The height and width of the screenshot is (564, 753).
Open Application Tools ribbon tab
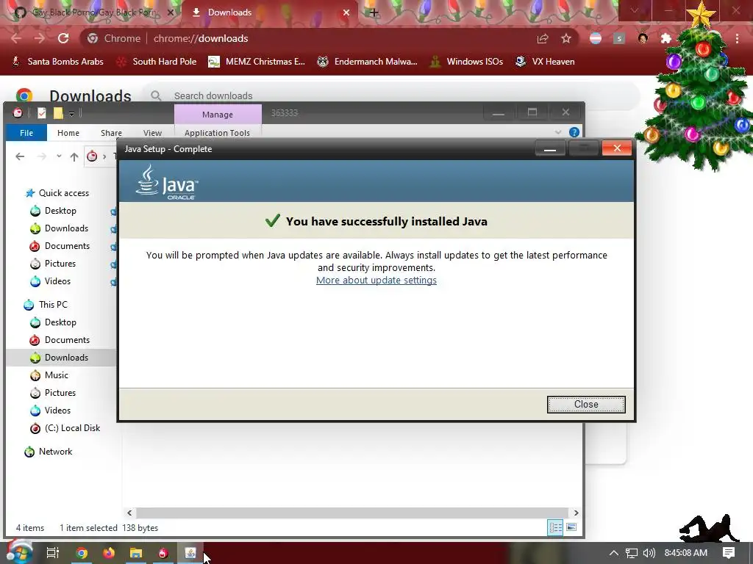click(x=217, y=133)
